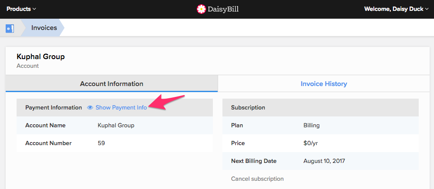434x189 pixels.
Task: Click the blue address book icon in breadcrumb
Action: coord(10,28)
